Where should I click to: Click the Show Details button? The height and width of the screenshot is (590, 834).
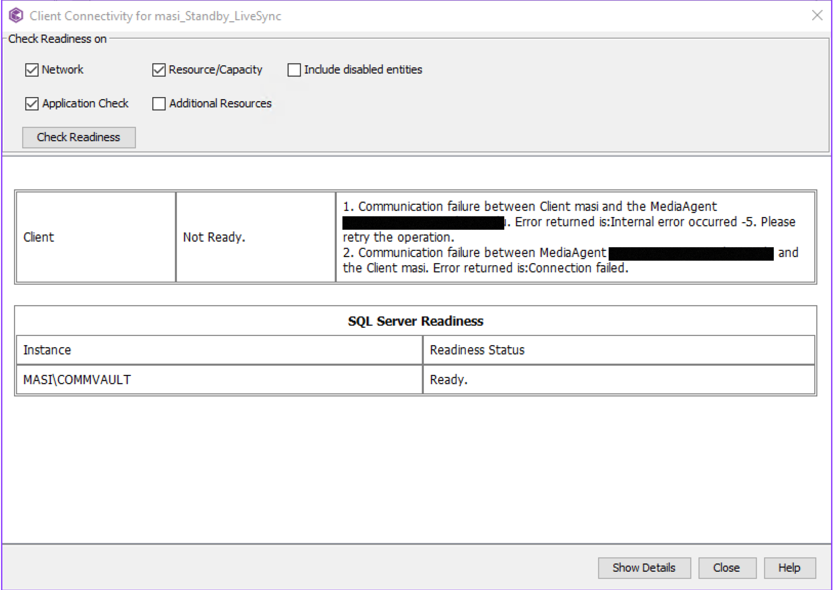[x=644, y=568]
